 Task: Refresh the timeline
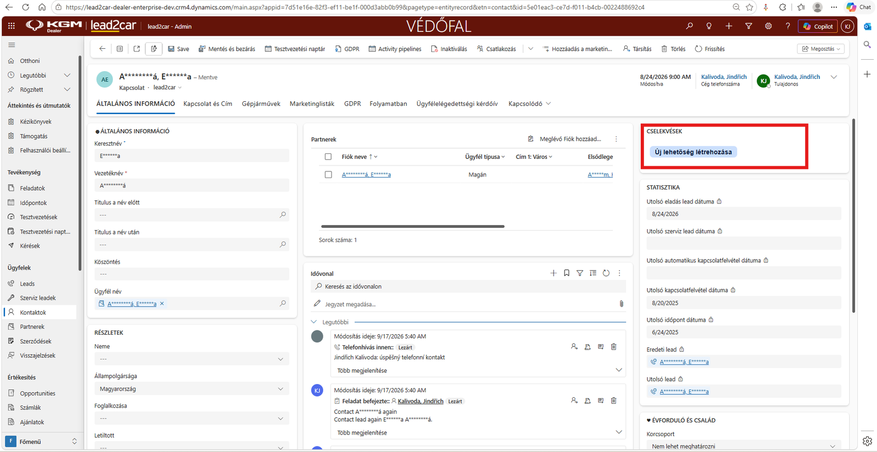pyautogui.click(x=606, y=273)
